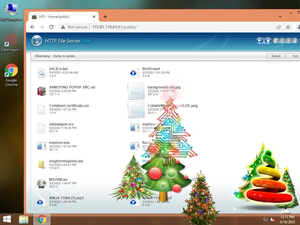300x225 pixels.
Task: Click the padlock login icon
Action: pos(295,40)
